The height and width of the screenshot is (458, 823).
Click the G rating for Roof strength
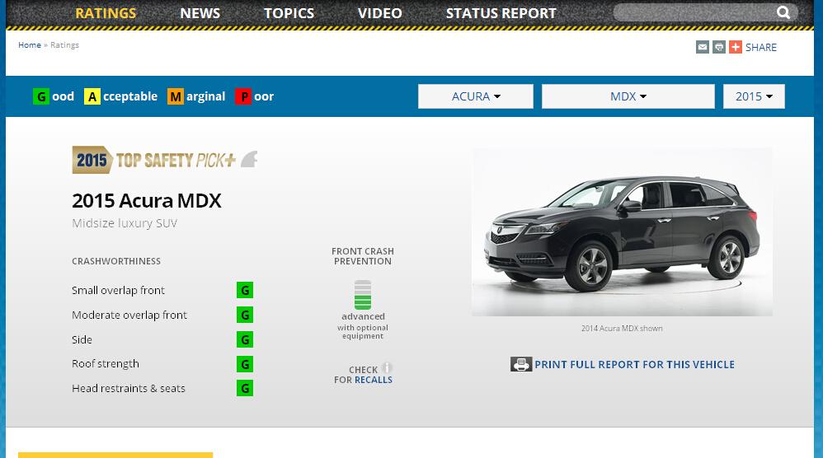(245, 363)
